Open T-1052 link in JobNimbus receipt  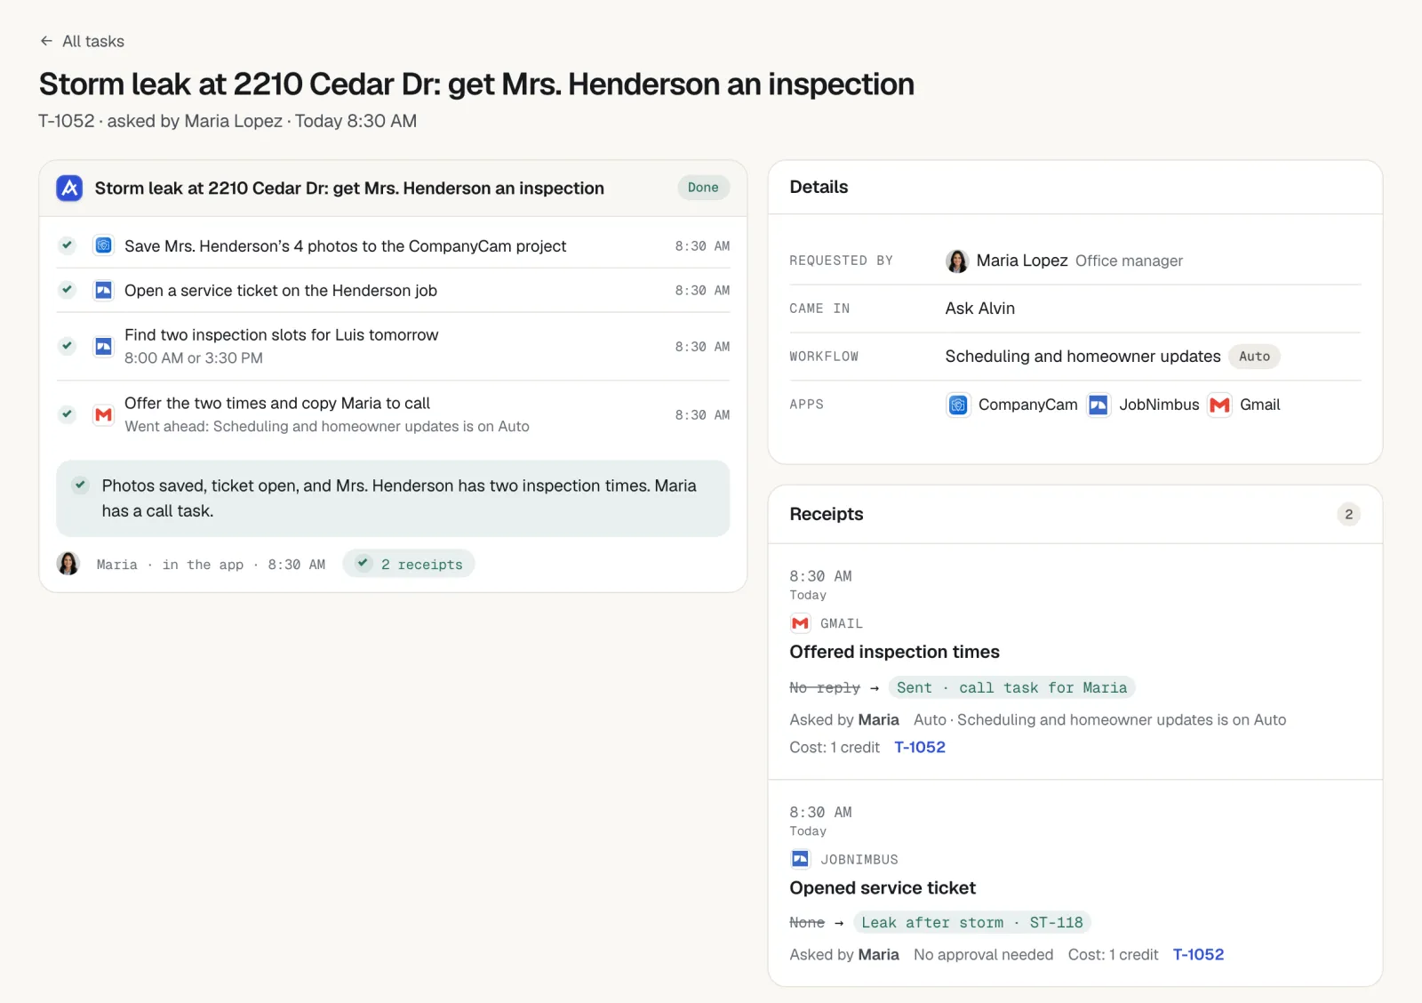(1198, 954)
